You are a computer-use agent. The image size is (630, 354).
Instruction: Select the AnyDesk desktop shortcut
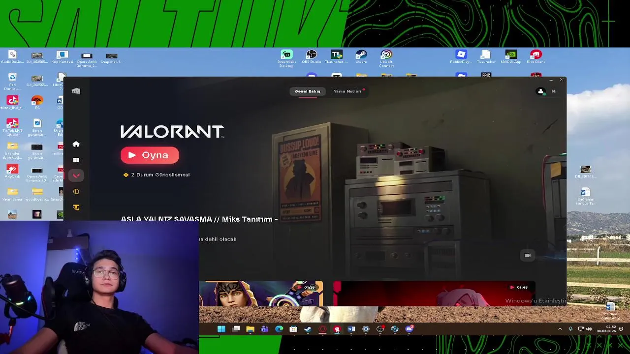pyautogui.click(x=12, y=172)
